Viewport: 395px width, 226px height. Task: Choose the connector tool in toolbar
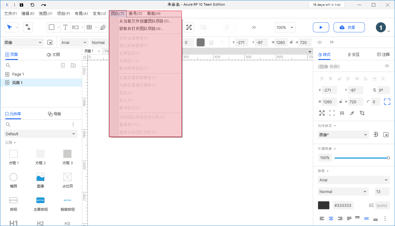pos(28,27)
